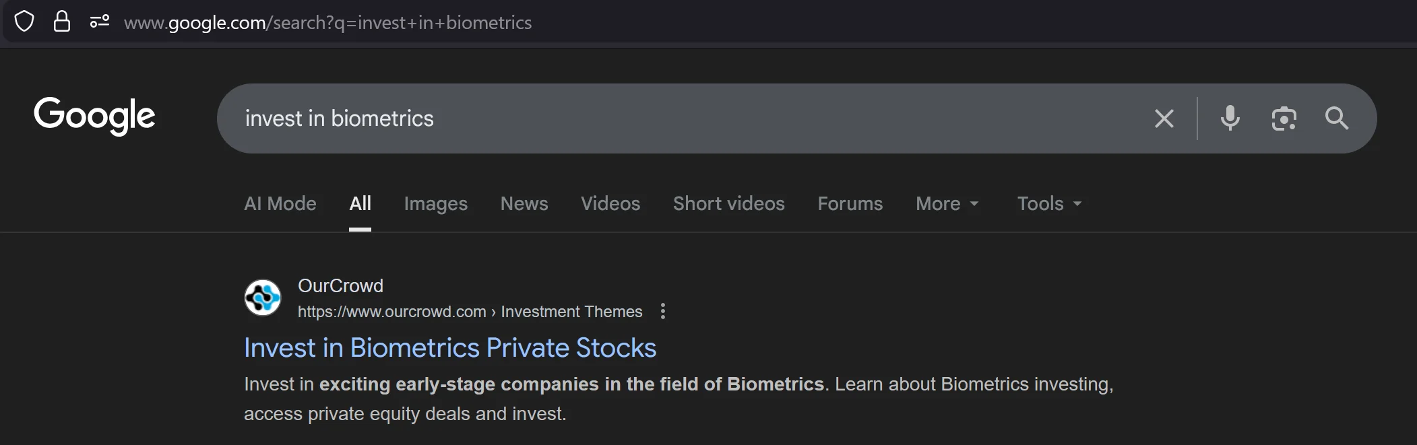Switch to the Images tab
The width and height of the screenshot is (1417, 445).
435,203
